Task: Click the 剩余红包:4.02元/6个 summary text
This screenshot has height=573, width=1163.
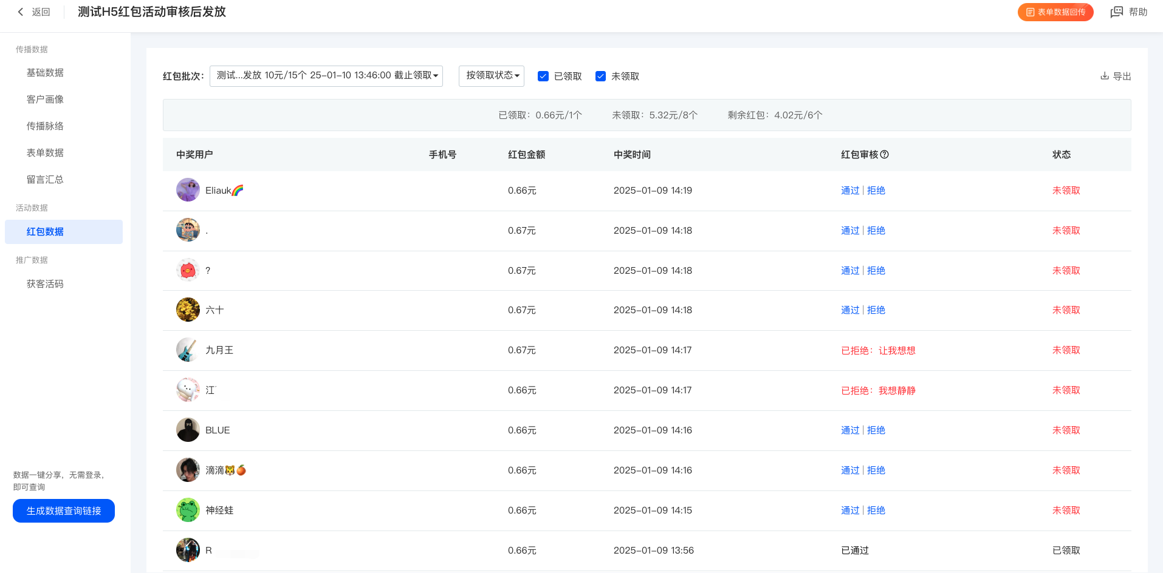Action: coord(775,115)
